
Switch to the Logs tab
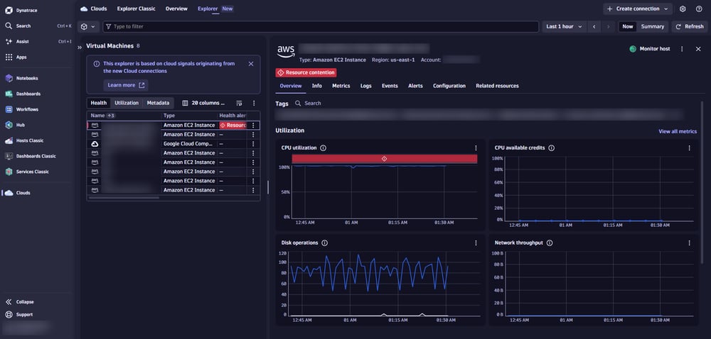366,86
